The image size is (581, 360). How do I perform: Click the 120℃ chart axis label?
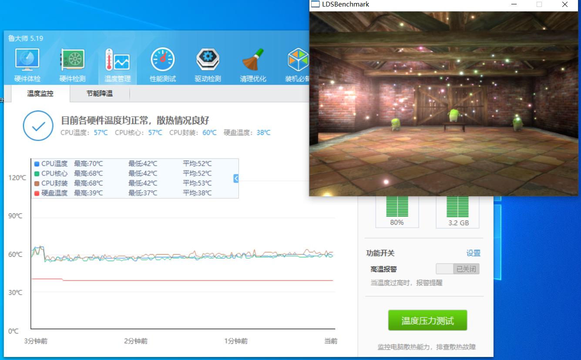click(17, 178)
